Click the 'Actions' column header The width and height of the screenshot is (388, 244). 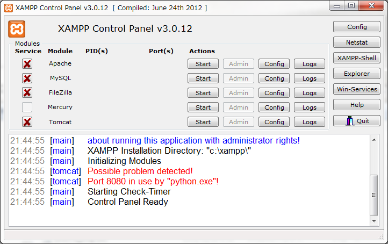[x=202, y=51]
